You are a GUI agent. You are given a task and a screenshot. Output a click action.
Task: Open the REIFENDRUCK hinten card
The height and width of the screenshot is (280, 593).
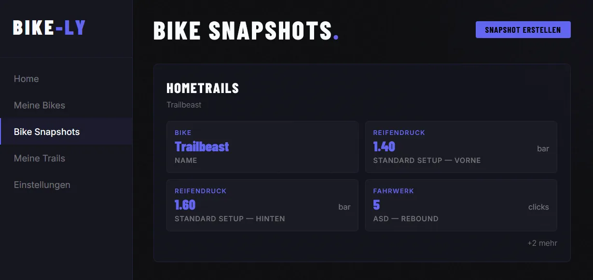pos(262,205)
